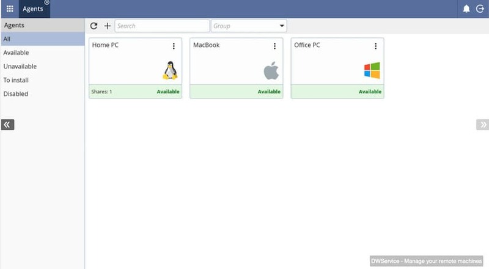Click the Agents sidebar header

click(x=42, y=25)
